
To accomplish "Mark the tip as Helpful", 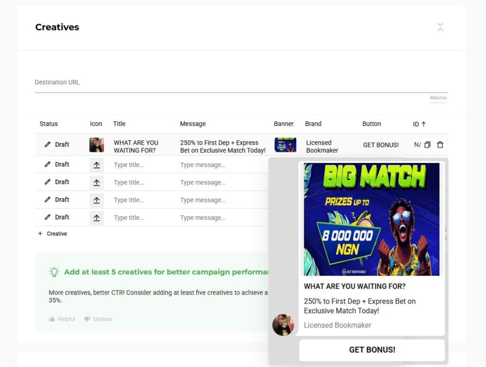I will (x=62, y=319).
